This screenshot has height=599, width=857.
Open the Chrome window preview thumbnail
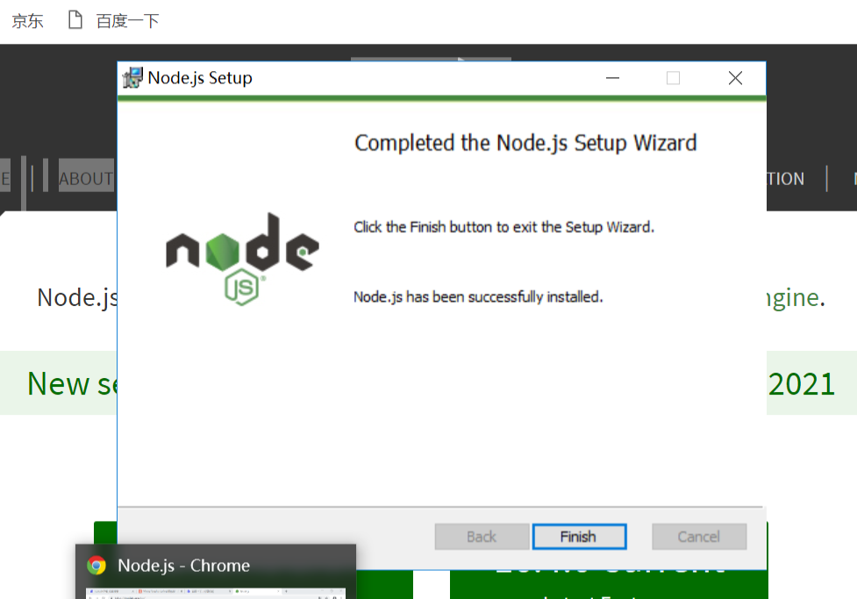point(215,594)
